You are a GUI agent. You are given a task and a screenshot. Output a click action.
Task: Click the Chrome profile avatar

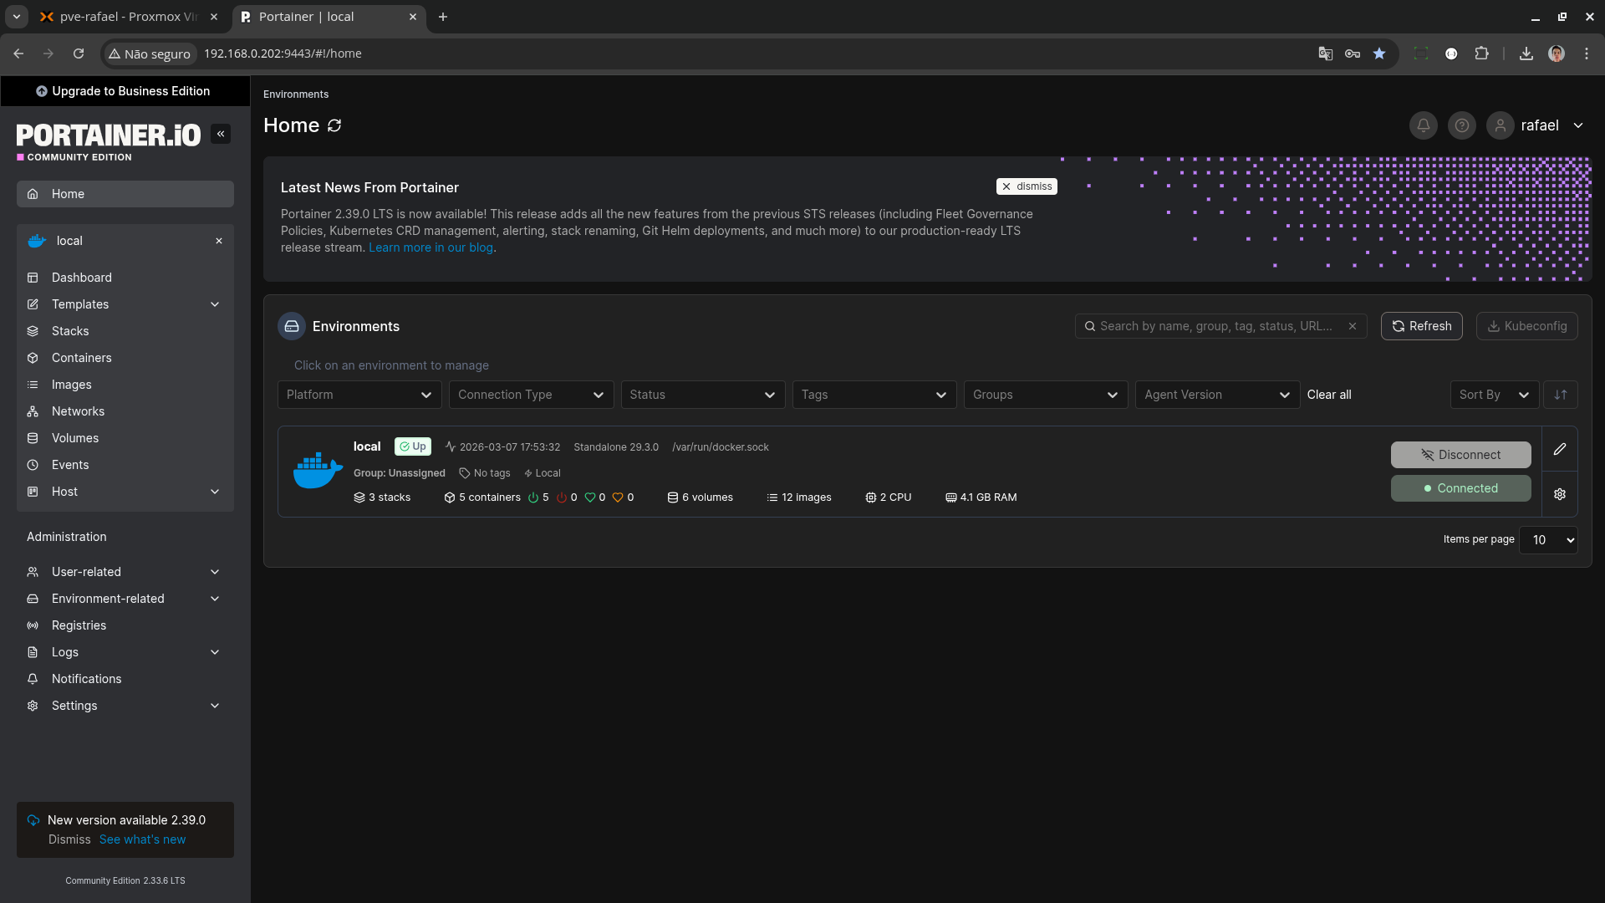pyautogui.click(x=1557, y=54)
